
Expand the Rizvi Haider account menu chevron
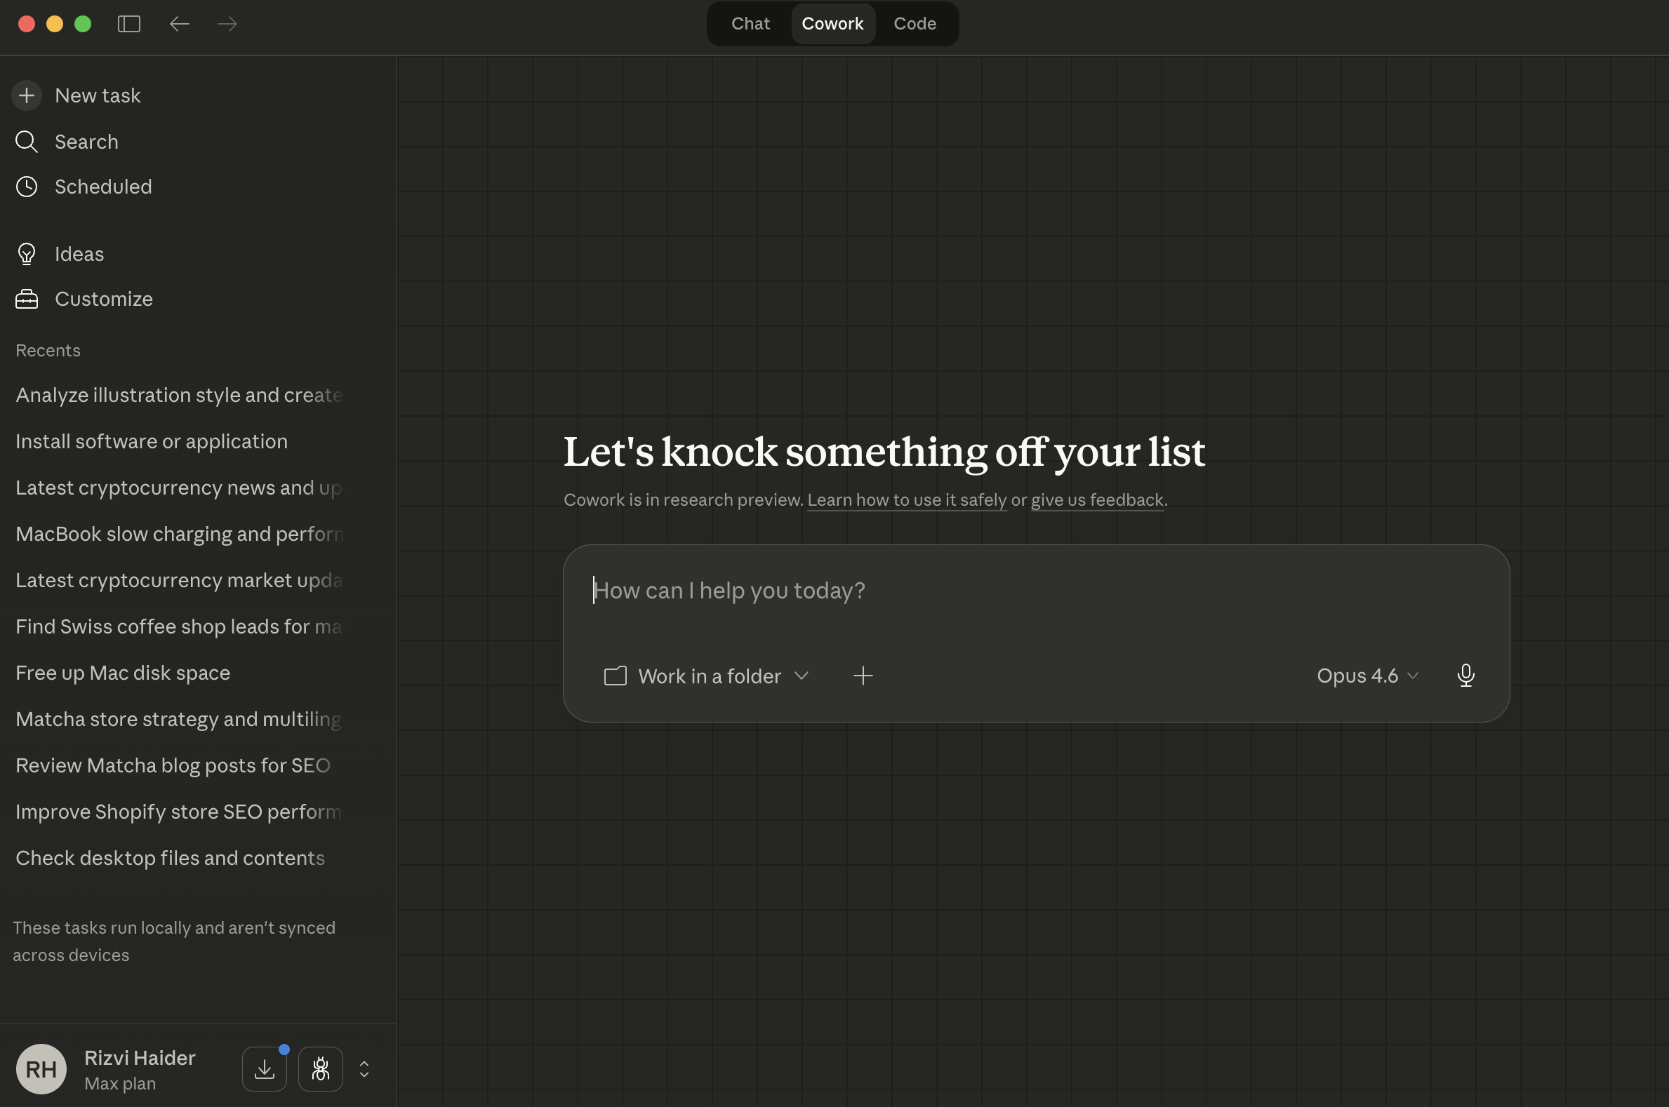click(x=364, y=1069)
